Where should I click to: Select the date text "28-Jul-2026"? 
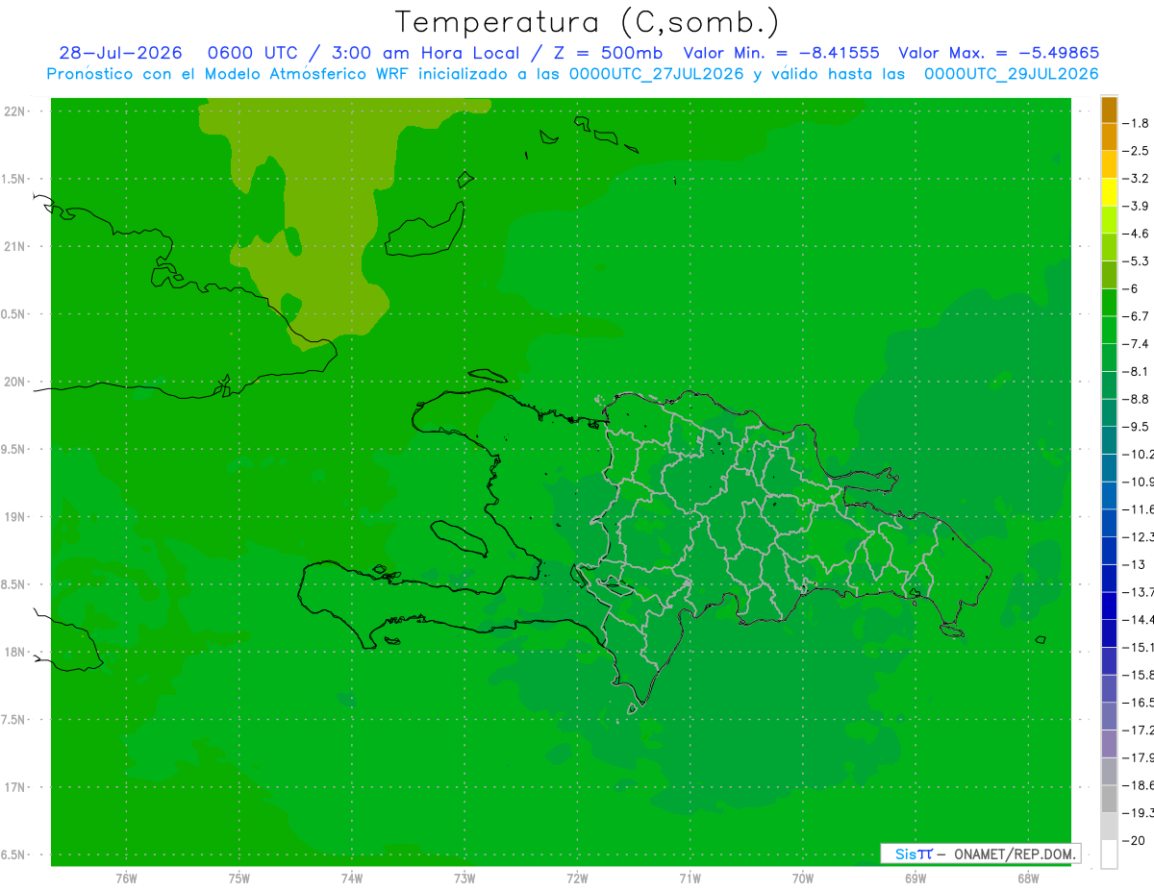click(x=120, y=53)
